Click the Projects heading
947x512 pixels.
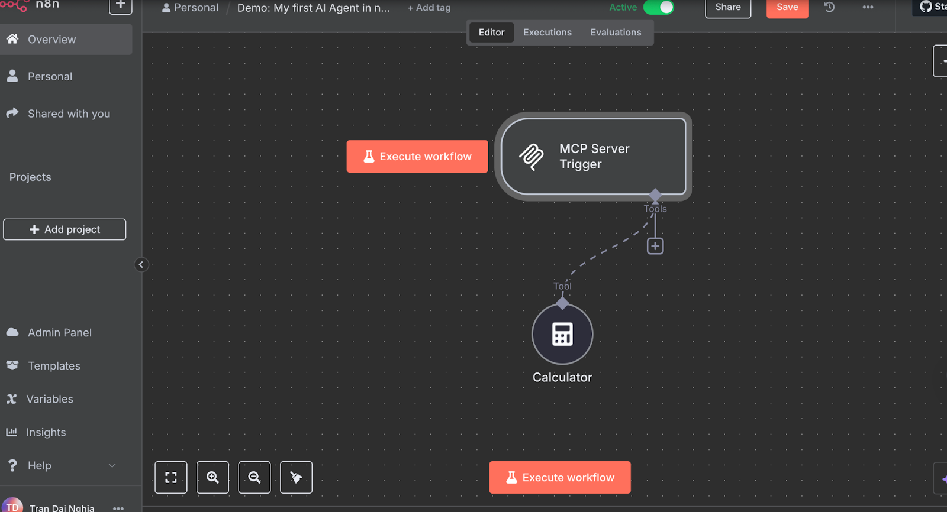coord(30,177)
